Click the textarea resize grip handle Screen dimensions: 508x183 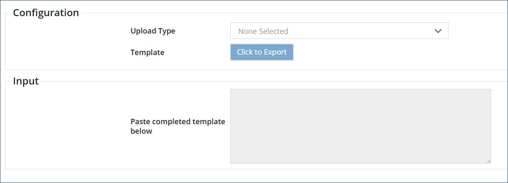pyautogui.click(x=488, y=161)
